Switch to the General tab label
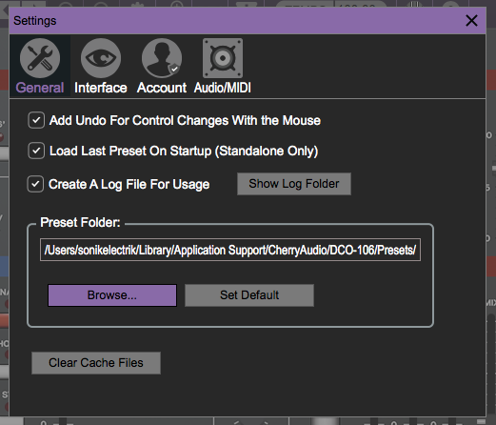 (x=40, y=88)
